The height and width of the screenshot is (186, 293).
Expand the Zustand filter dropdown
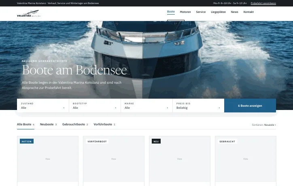point(43,106)
